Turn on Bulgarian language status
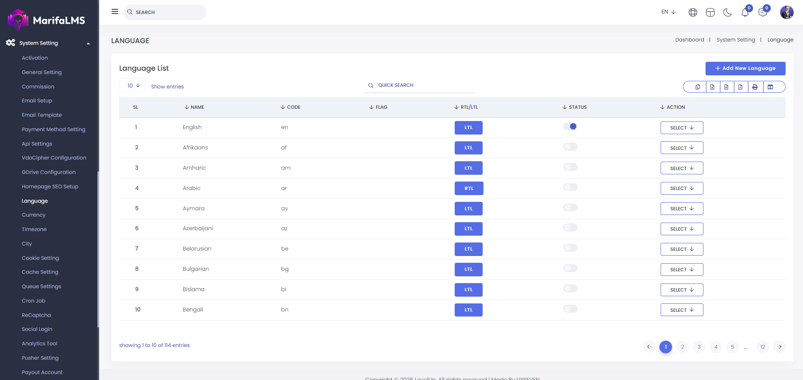 pos(570,268)
